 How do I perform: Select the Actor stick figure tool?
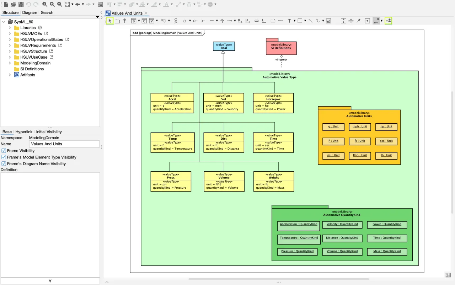(176, 21)
